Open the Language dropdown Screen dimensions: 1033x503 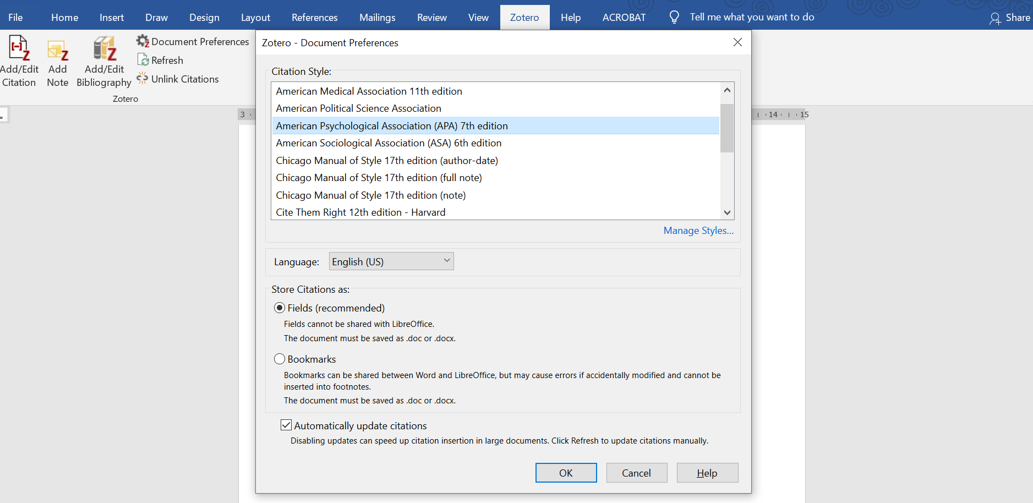391,261
